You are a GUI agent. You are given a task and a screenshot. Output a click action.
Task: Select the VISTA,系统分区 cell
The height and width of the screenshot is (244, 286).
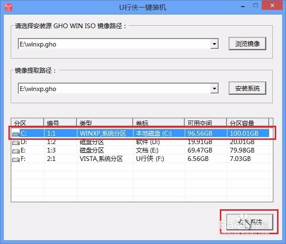(101, 159)
